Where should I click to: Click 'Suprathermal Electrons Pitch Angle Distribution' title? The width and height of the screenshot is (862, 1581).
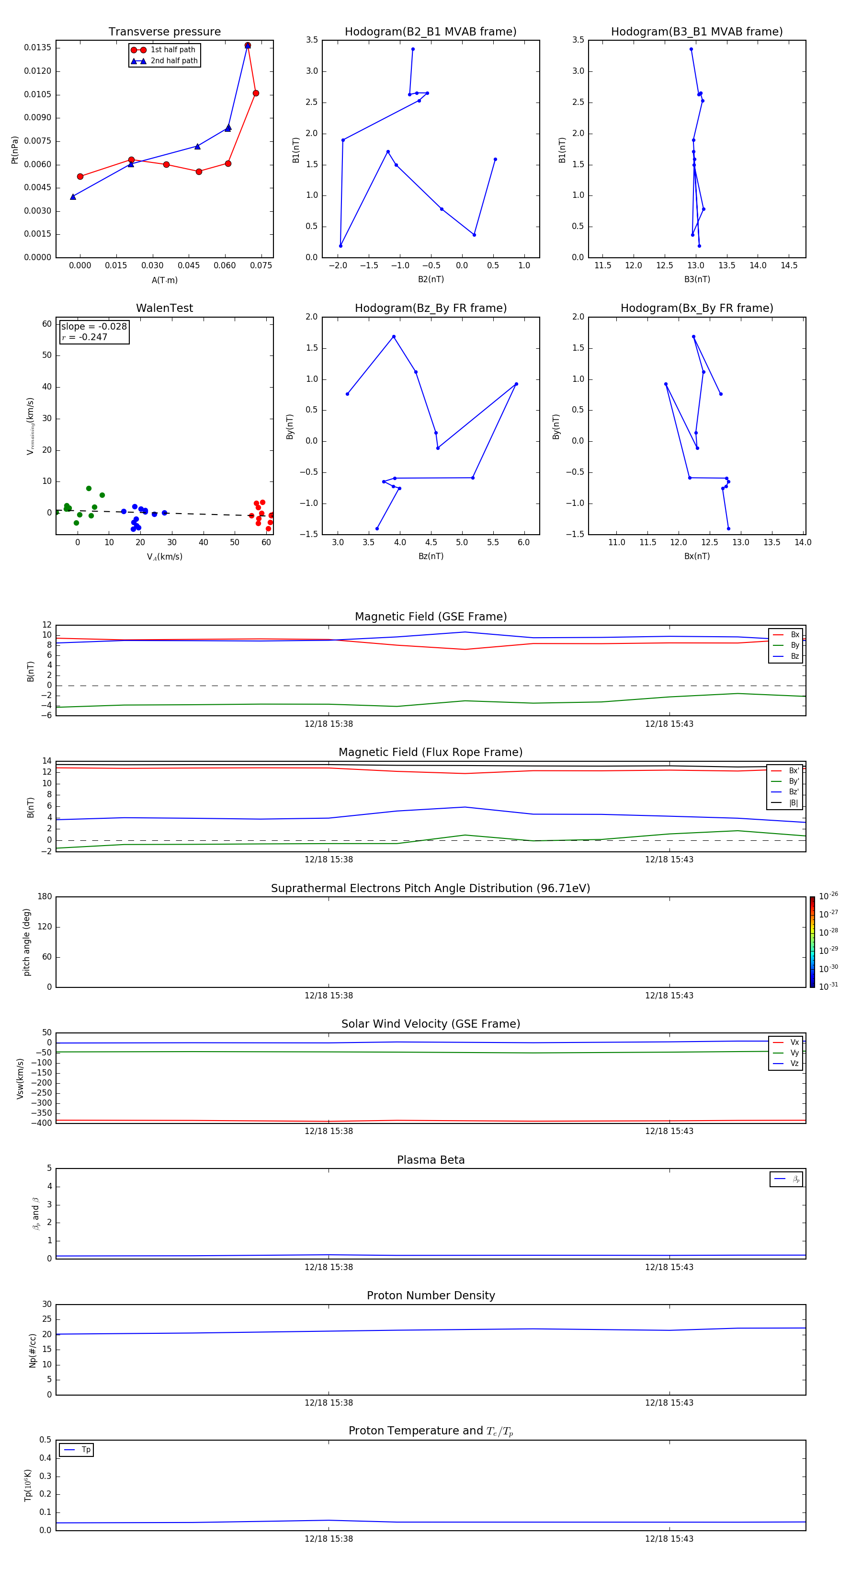coord(431,888)
